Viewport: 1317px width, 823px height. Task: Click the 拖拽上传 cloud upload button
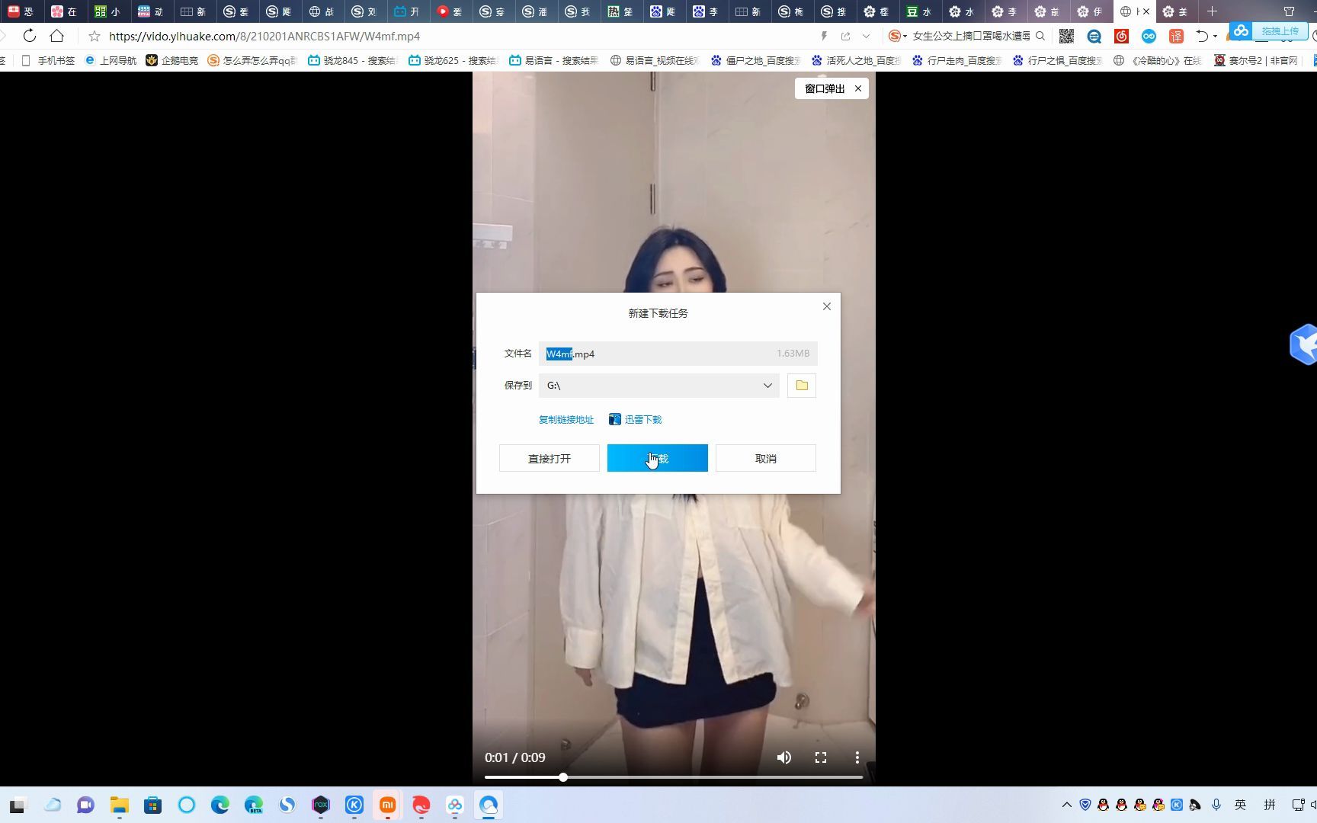coord(1270,30)
